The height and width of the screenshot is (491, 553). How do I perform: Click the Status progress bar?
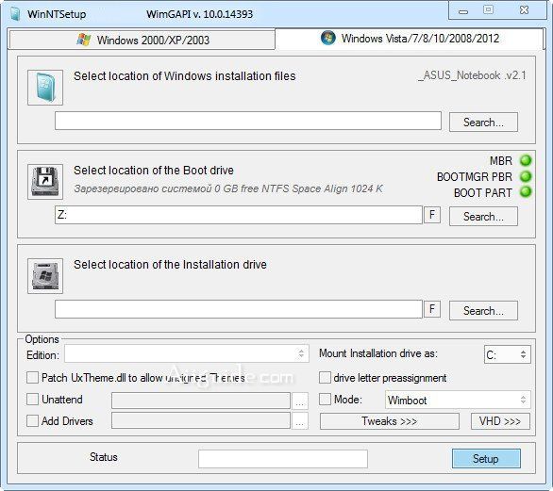point(283,459)
